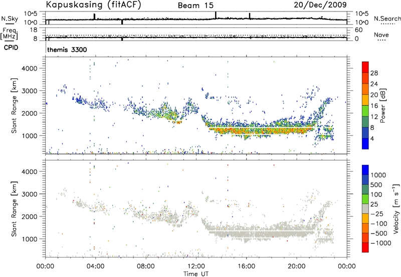Screen dimensions: 401x277
Task: Click the '500' label on velocity colorbar
Action: (x=376, y=185)
